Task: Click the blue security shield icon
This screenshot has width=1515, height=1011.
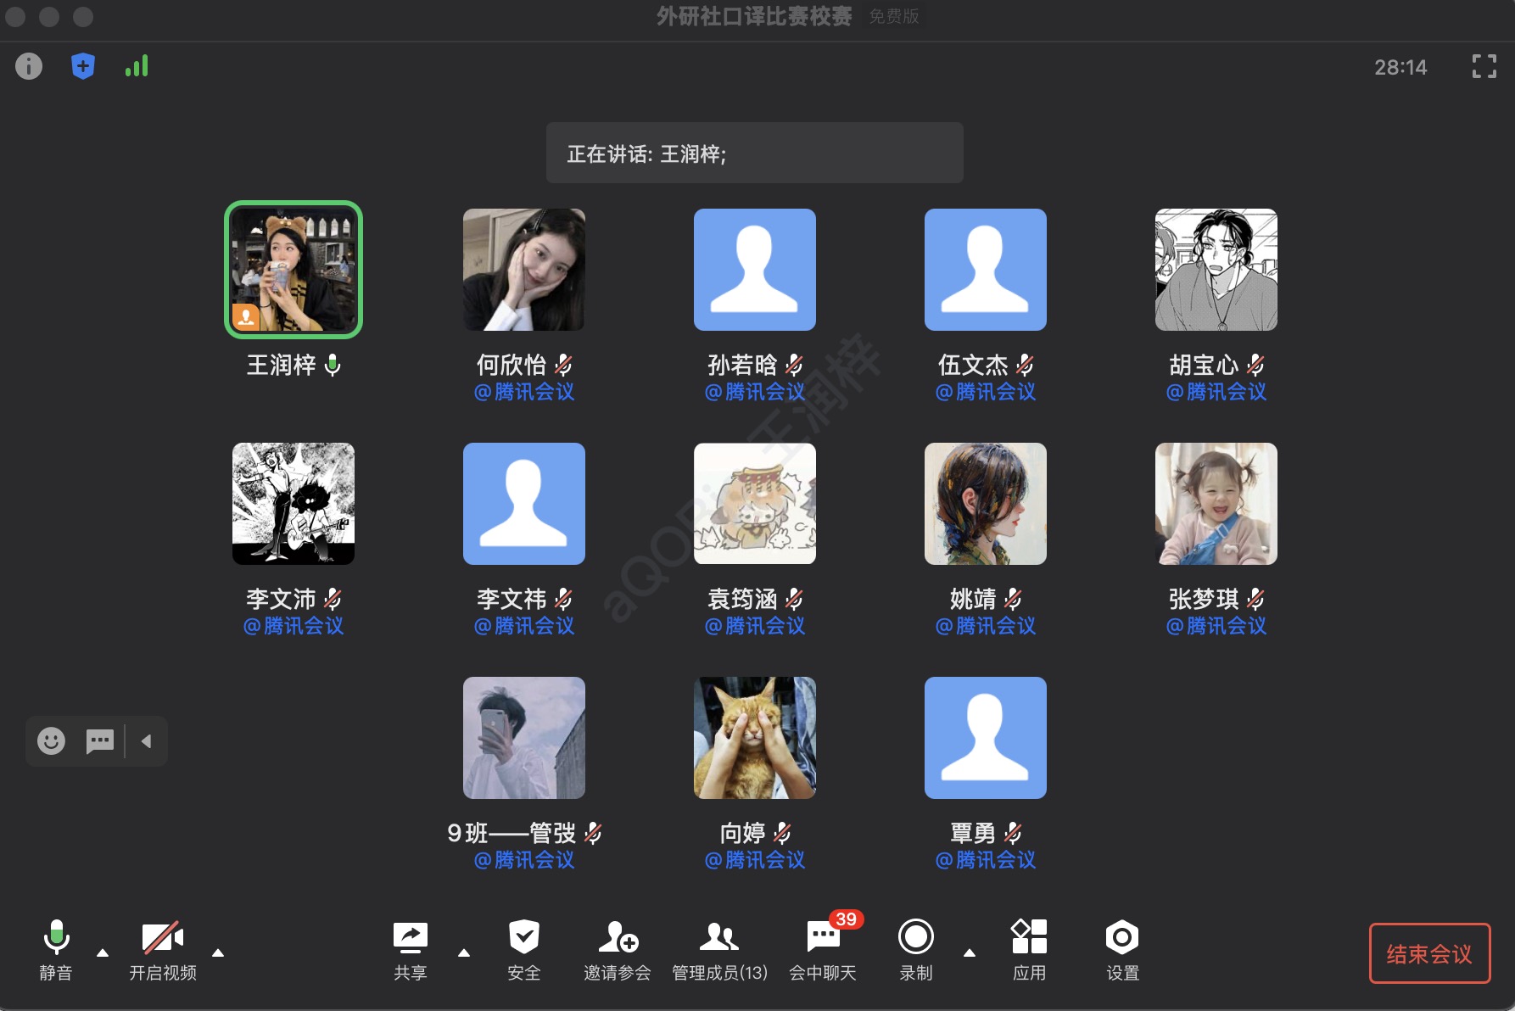Action: [x=82, y=66]
